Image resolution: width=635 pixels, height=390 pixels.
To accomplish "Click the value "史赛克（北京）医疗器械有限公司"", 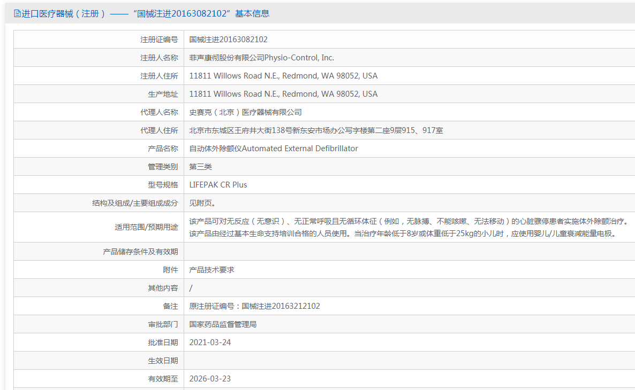I will [x=245, y=112].
